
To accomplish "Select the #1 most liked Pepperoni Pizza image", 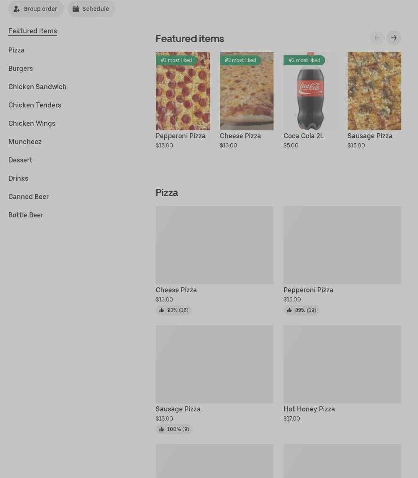I will coord(183,91).
